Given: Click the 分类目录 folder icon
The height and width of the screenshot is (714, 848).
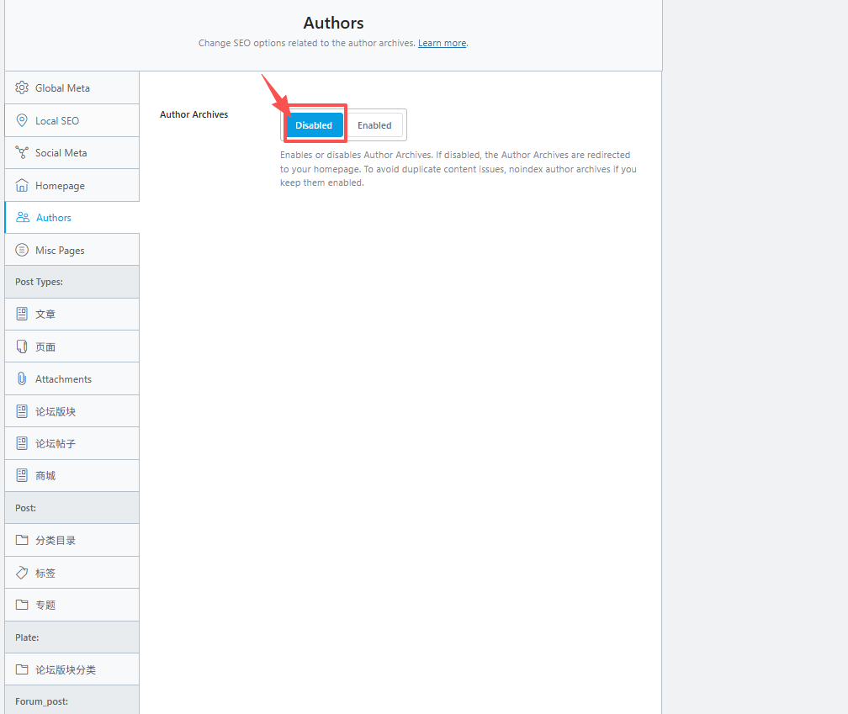Looking at the screenshot, I should pos(22,541).
